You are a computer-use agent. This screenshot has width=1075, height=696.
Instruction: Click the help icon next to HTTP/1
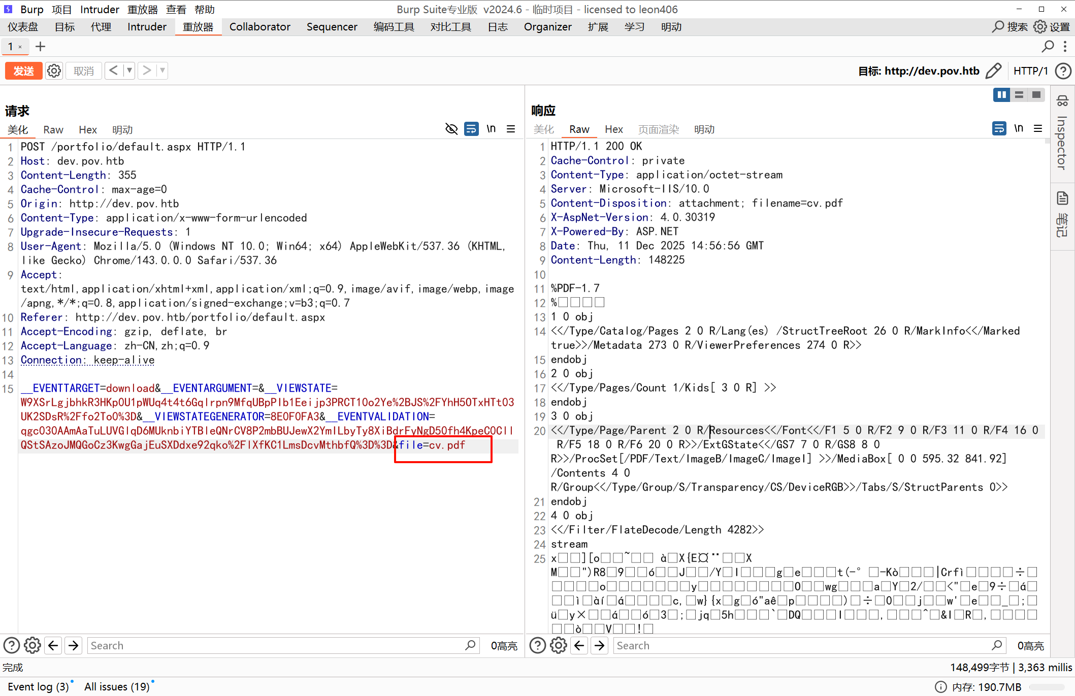pyautogui.click(x=1063, y=71)
